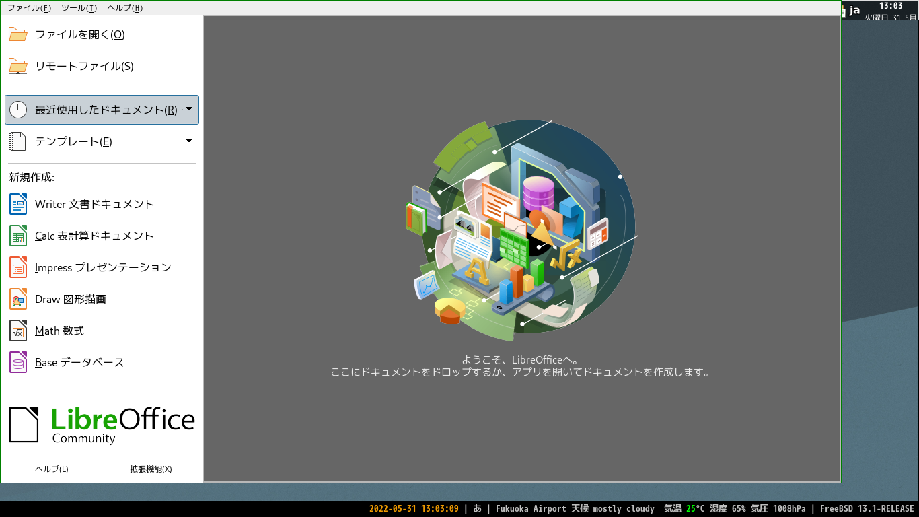Click FreeBSD 13.1-RELEASE text in status bar
Image resolution: width=919 pixels, height=517 pixels.
[x=867, y=509]
